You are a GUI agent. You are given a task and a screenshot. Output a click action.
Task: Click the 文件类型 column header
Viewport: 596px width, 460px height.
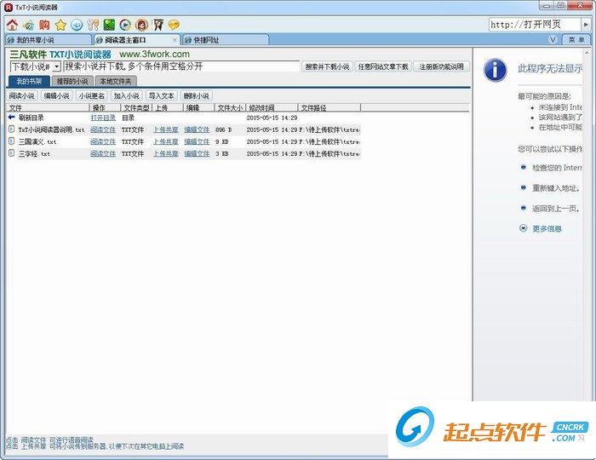pos(136,107)
